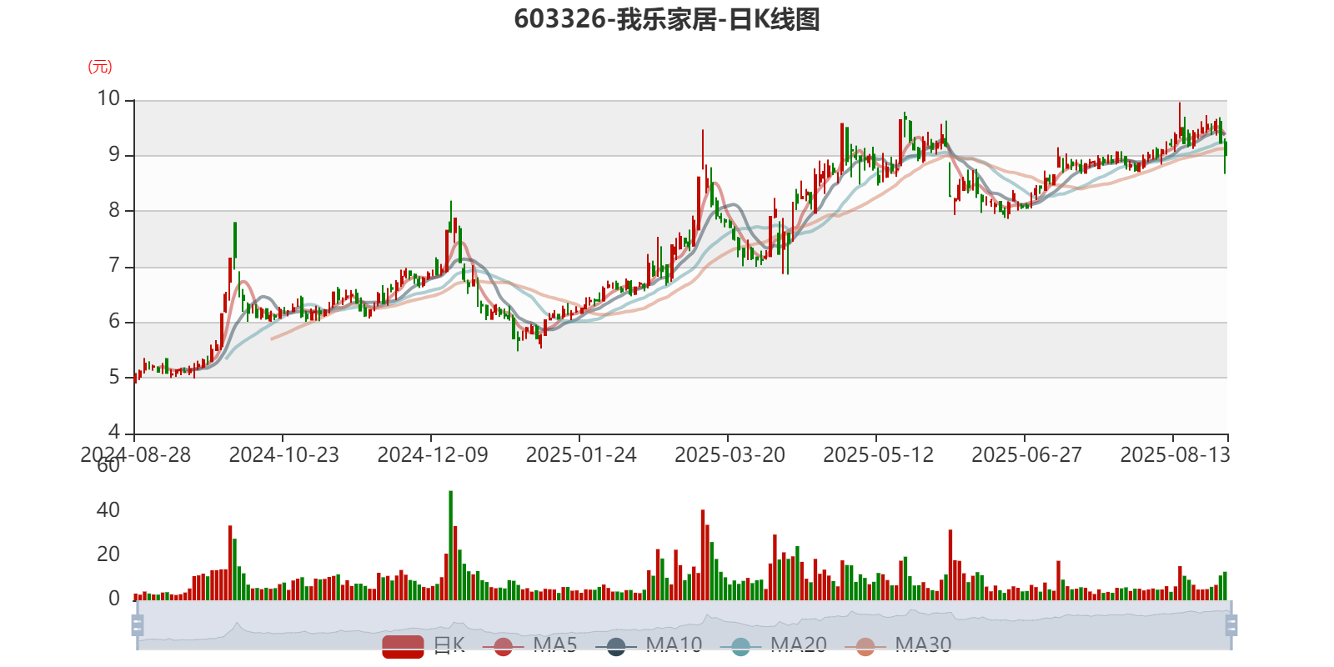Click the volume axis label 40
The height and width of the screenshot is (667, 1334).
click(x=108, y=510)
